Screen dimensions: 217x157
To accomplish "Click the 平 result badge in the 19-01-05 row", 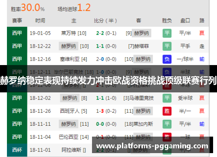I will coord(167,33).
